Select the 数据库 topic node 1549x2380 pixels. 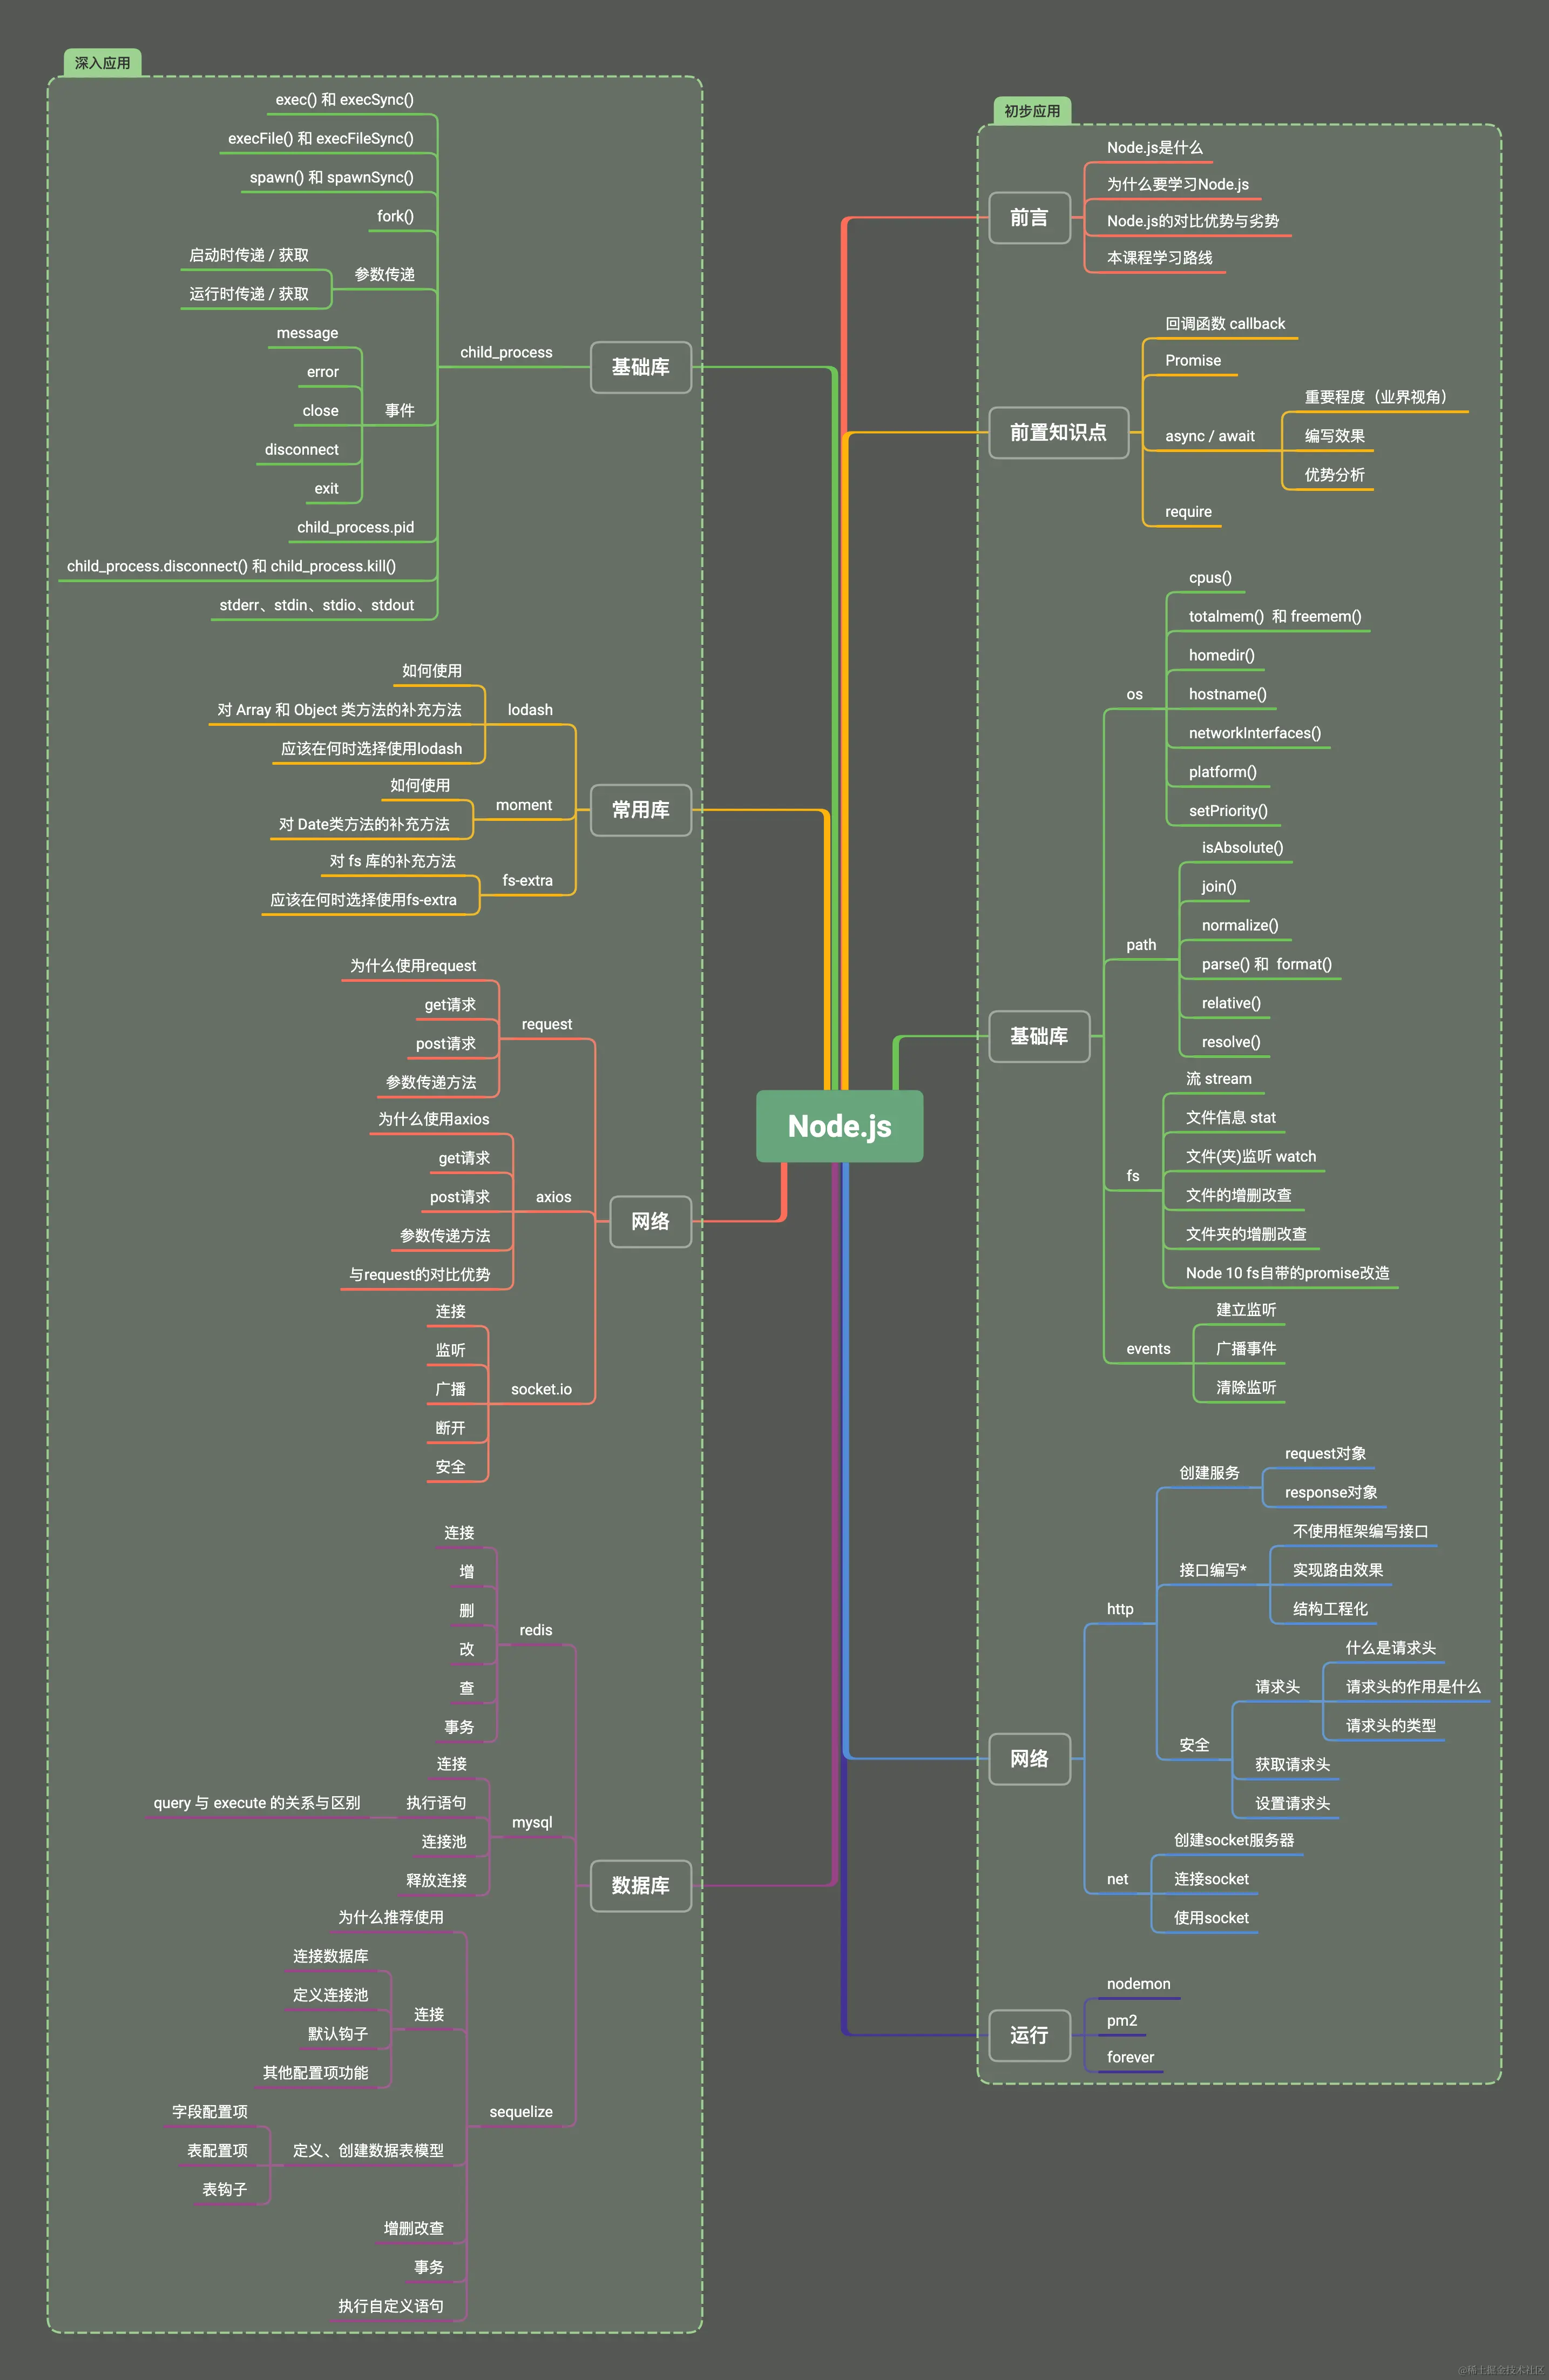(640, 1885)
